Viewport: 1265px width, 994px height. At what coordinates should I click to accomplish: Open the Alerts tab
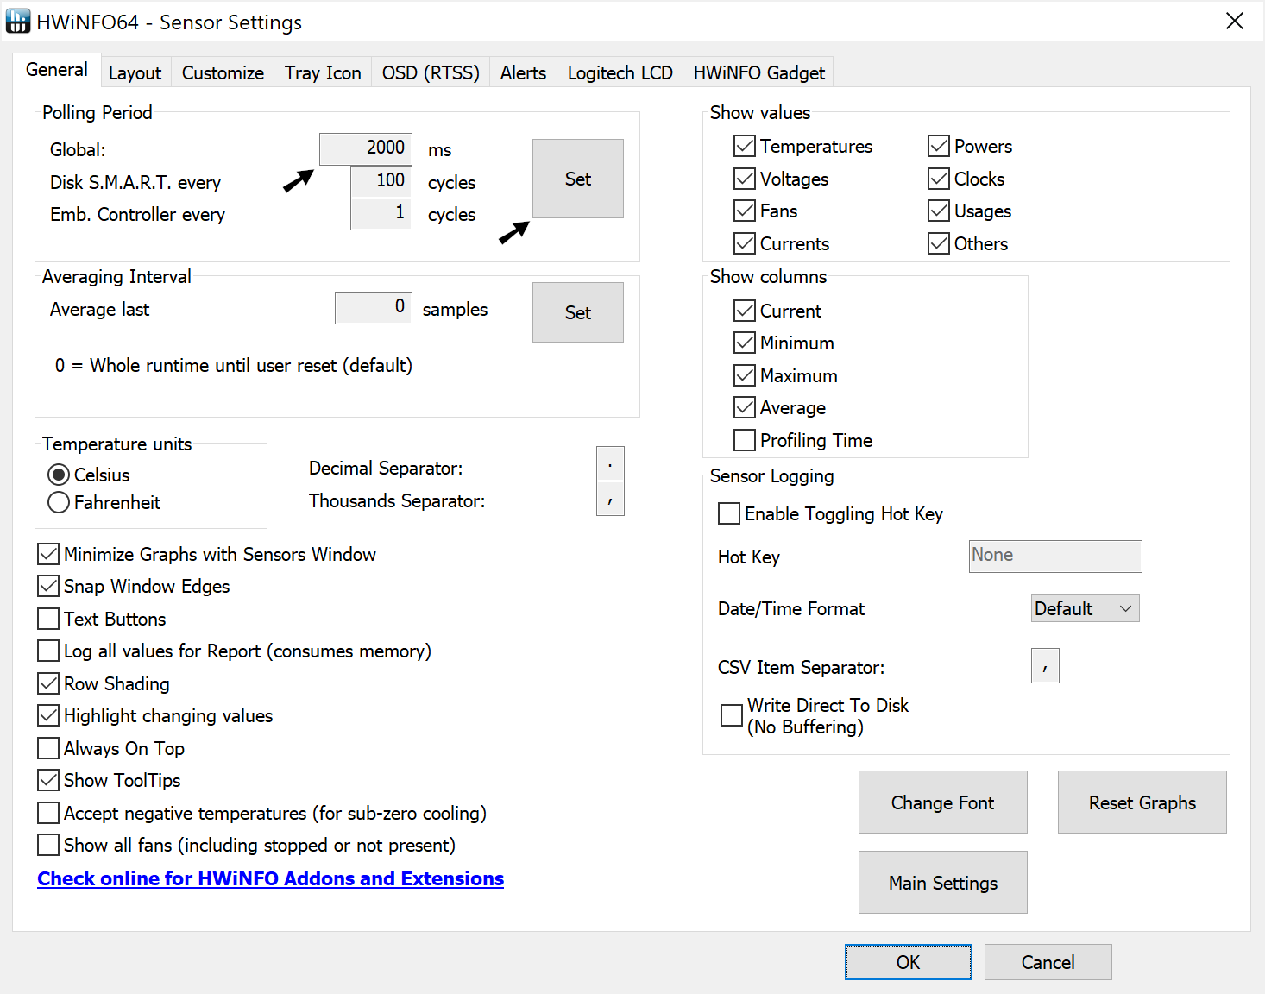click(x=523, y=72)
